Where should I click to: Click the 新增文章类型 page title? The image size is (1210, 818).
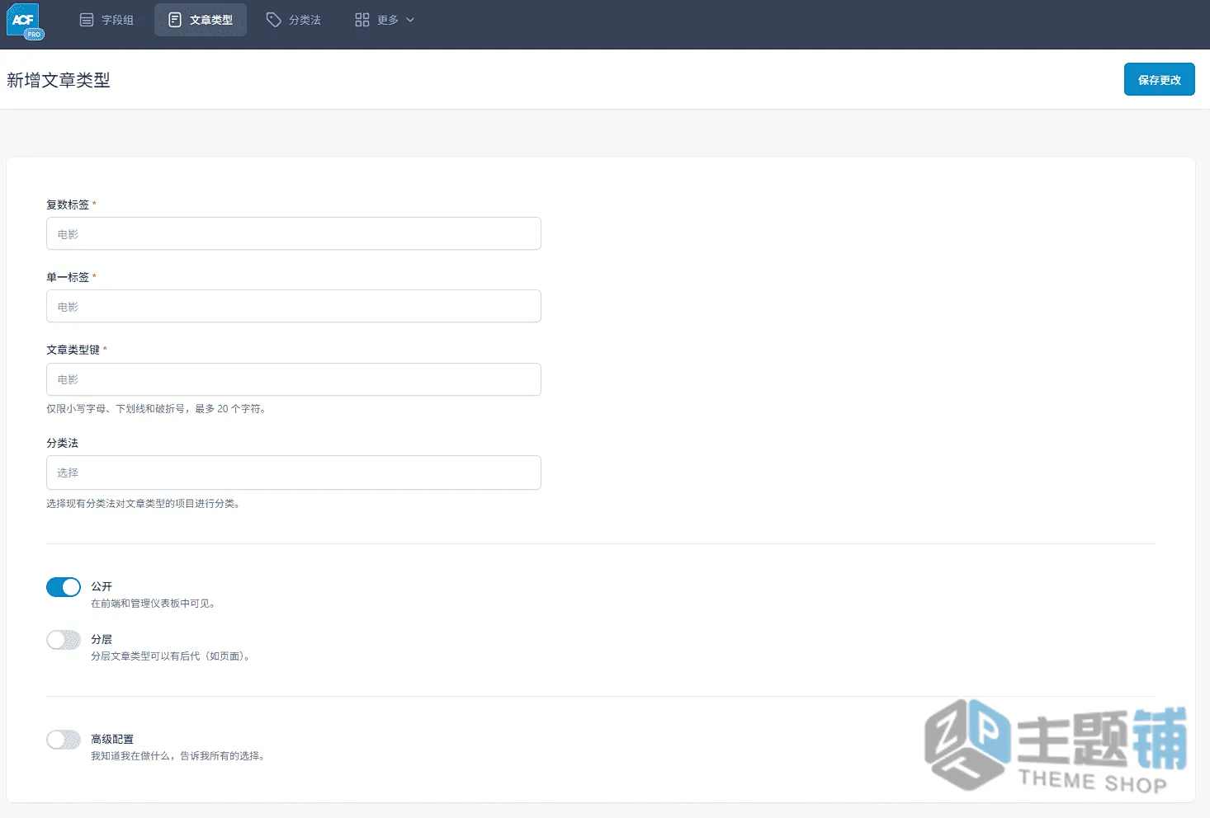[59, 80]
